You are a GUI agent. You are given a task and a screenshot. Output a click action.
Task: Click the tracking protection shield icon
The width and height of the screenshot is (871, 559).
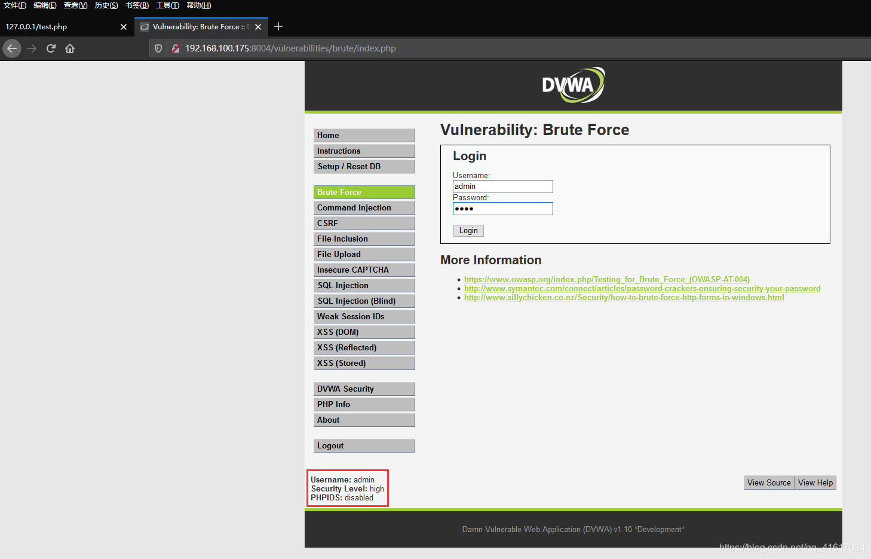[x=158, y=48]
